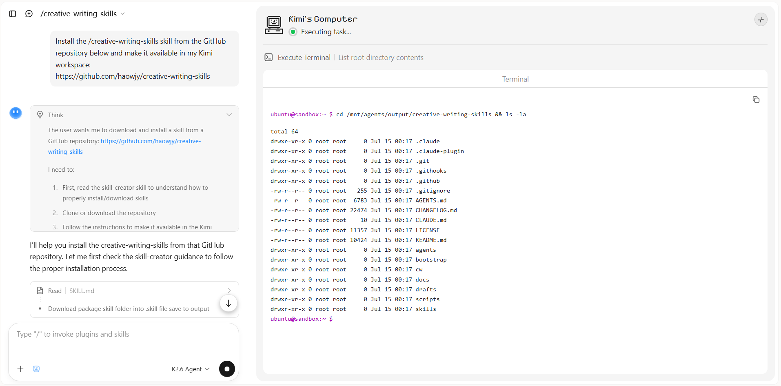Click 'Clone or download the repository' step
The height and width of the screenshot is (386, 781).
[x=109, y=213]
